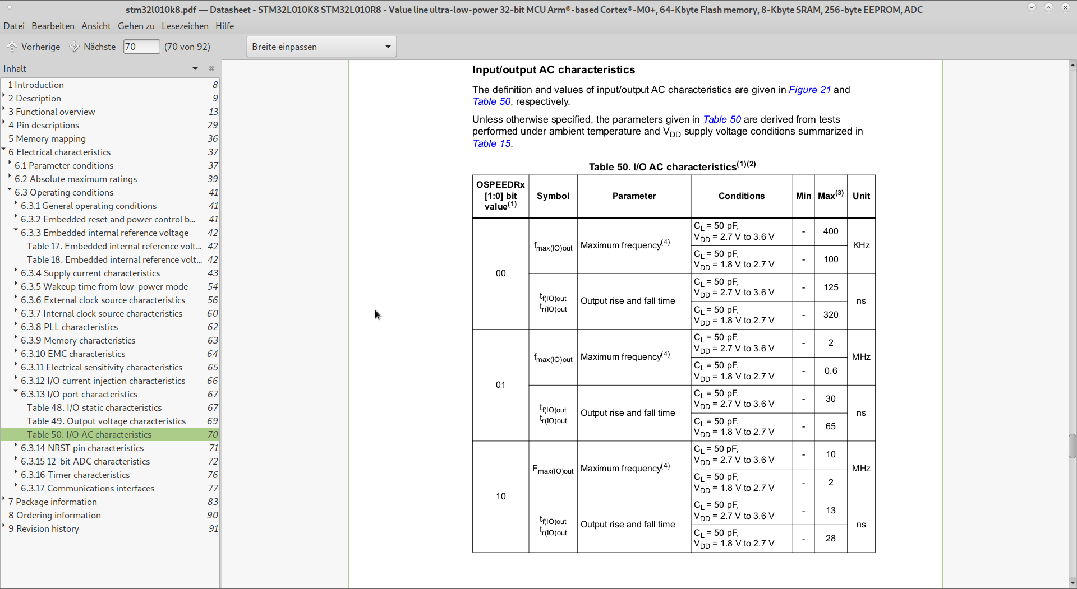Select 6.3.6 External clock source characteristics

click(110, 300)
